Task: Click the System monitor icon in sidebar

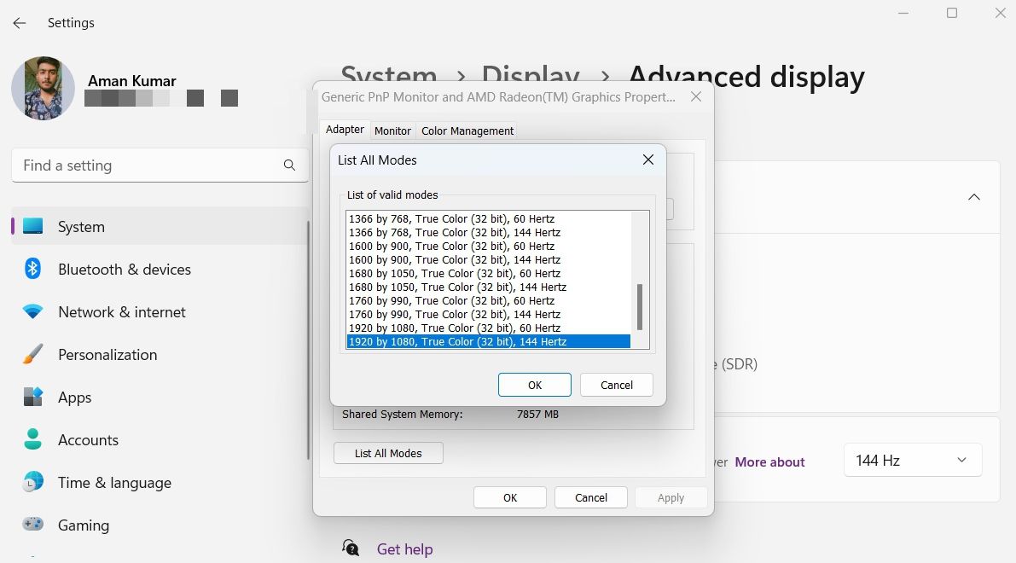Action: (x=33, y=227)
